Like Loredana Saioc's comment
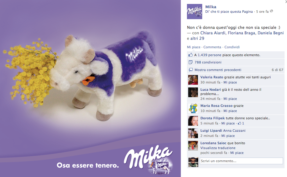 (237, 153)
